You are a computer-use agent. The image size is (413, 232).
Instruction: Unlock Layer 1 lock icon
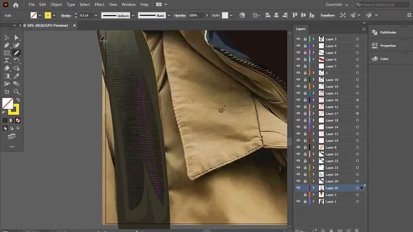click(x=305, y=202)
